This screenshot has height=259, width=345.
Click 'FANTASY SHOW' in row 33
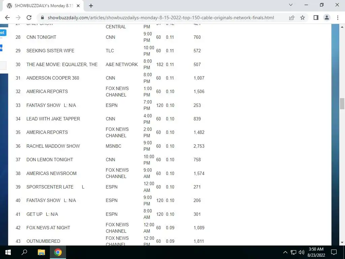43,105
